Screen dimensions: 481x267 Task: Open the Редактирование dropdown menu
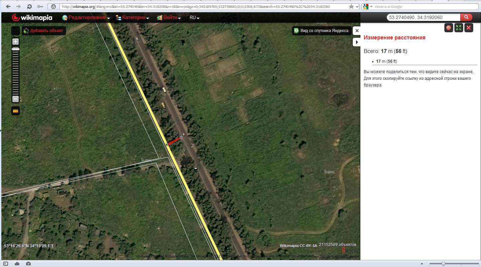point(86,18)
